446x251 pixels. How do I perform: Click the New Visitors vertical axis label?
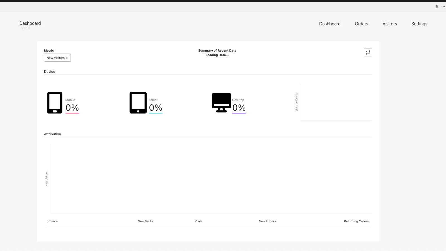(x=47, y=179)
